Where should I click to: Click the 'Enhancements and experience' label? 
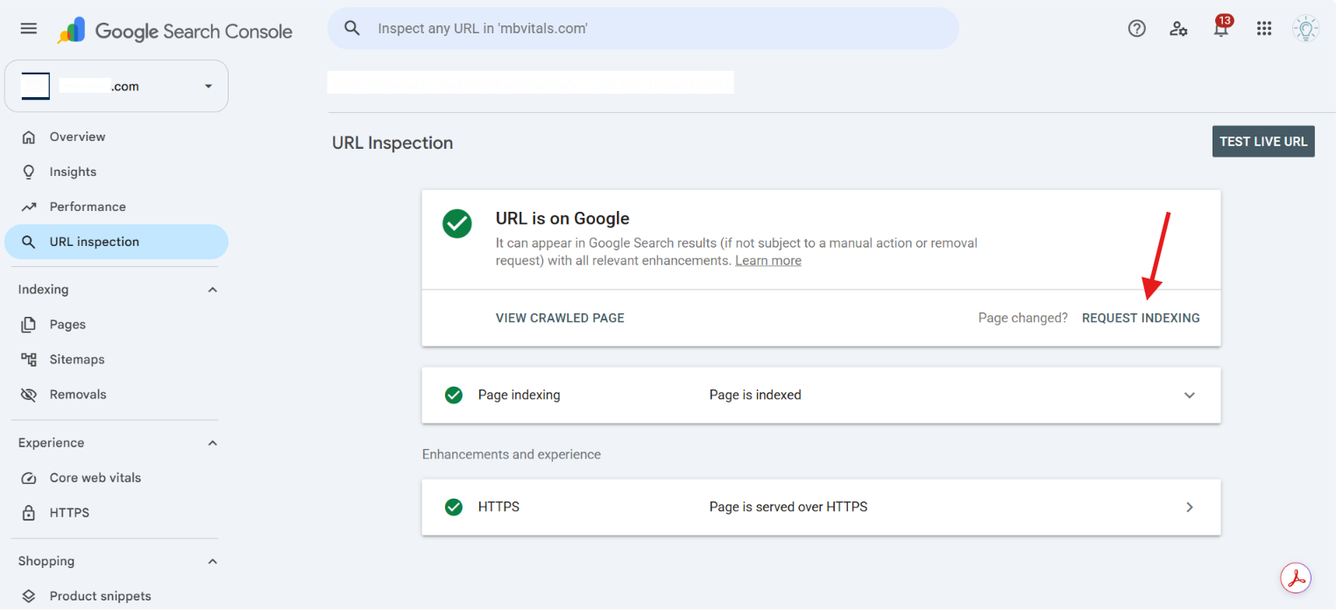[x=512, y=454]
